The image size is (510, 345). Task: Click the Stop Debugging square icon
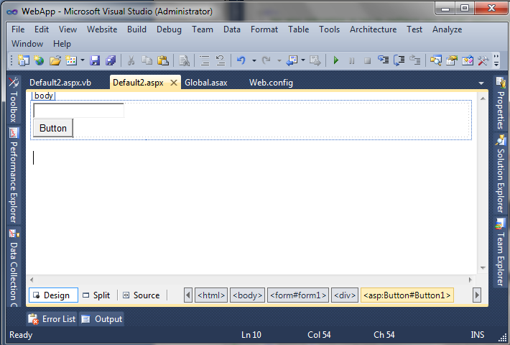(367, 61)
